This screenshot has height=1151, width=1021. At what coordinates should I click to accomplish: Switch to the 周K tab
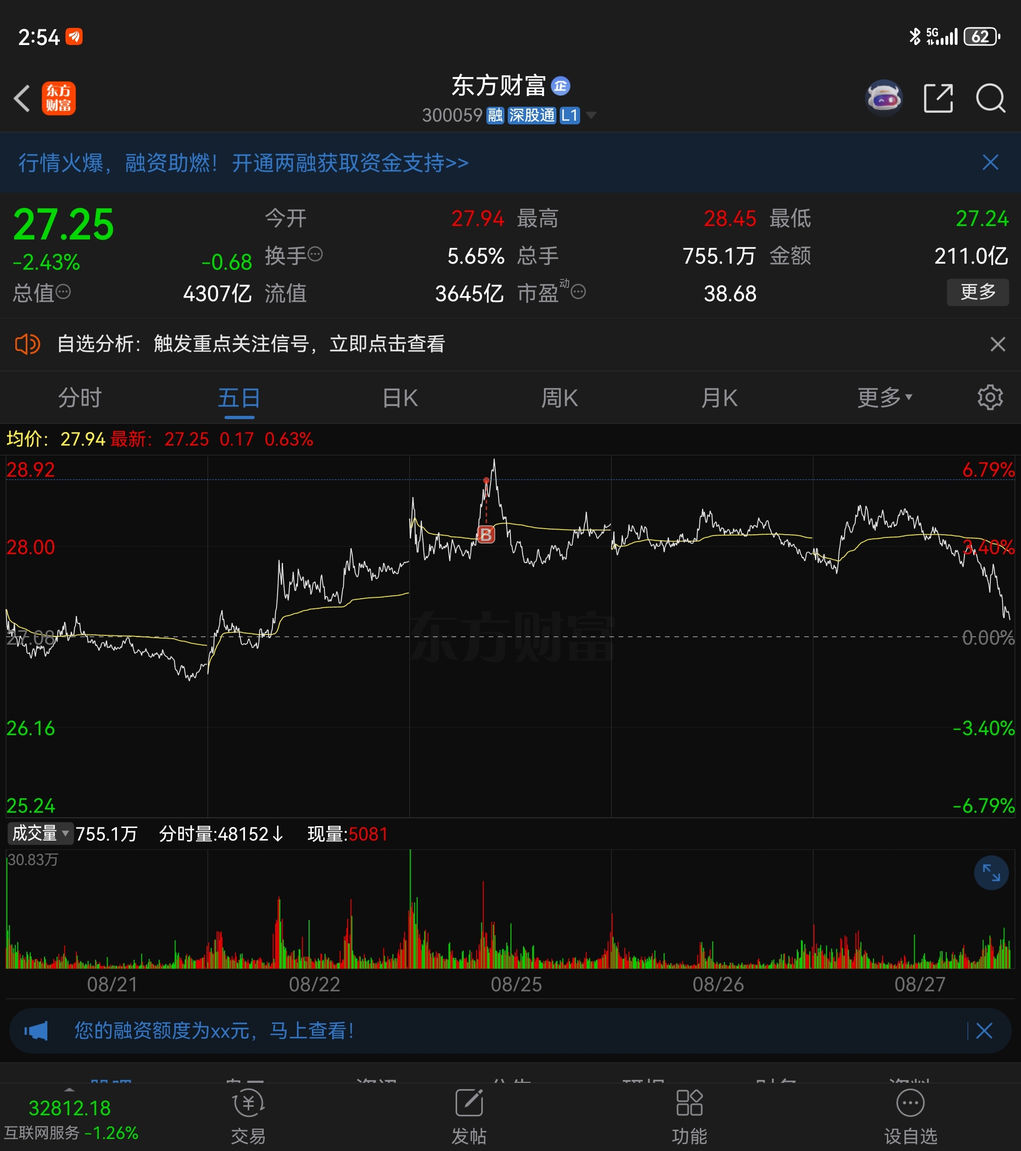(559, 398)
